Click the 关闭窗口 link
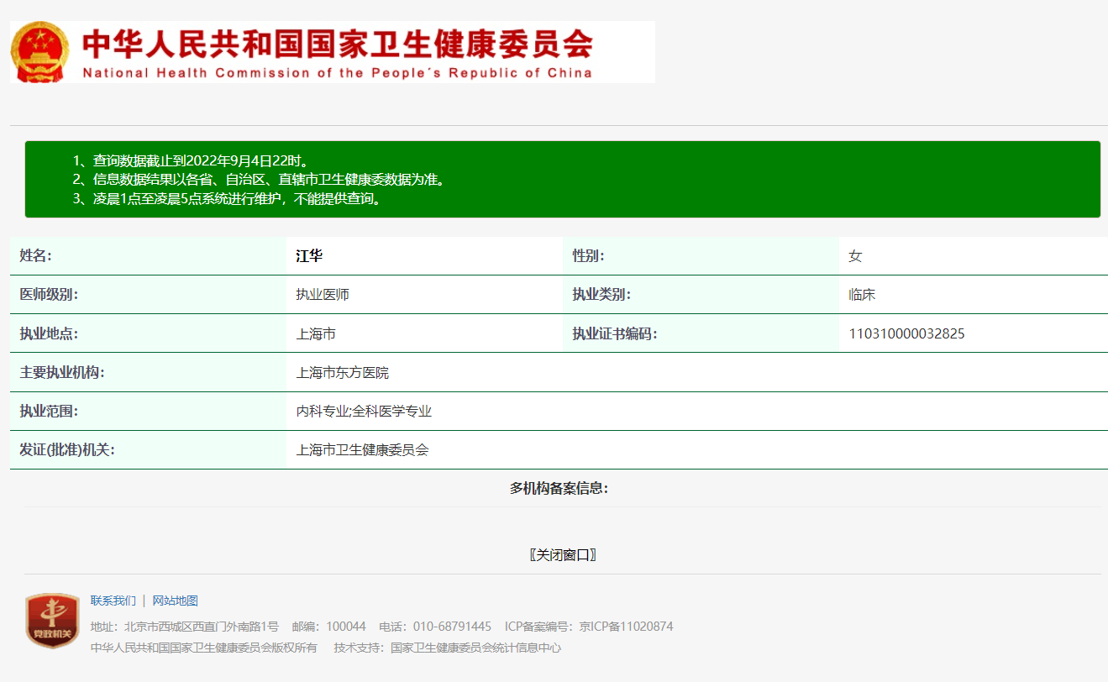This screenshot has width=1108, height=682. pyautogui.click(x=563, y=555)
